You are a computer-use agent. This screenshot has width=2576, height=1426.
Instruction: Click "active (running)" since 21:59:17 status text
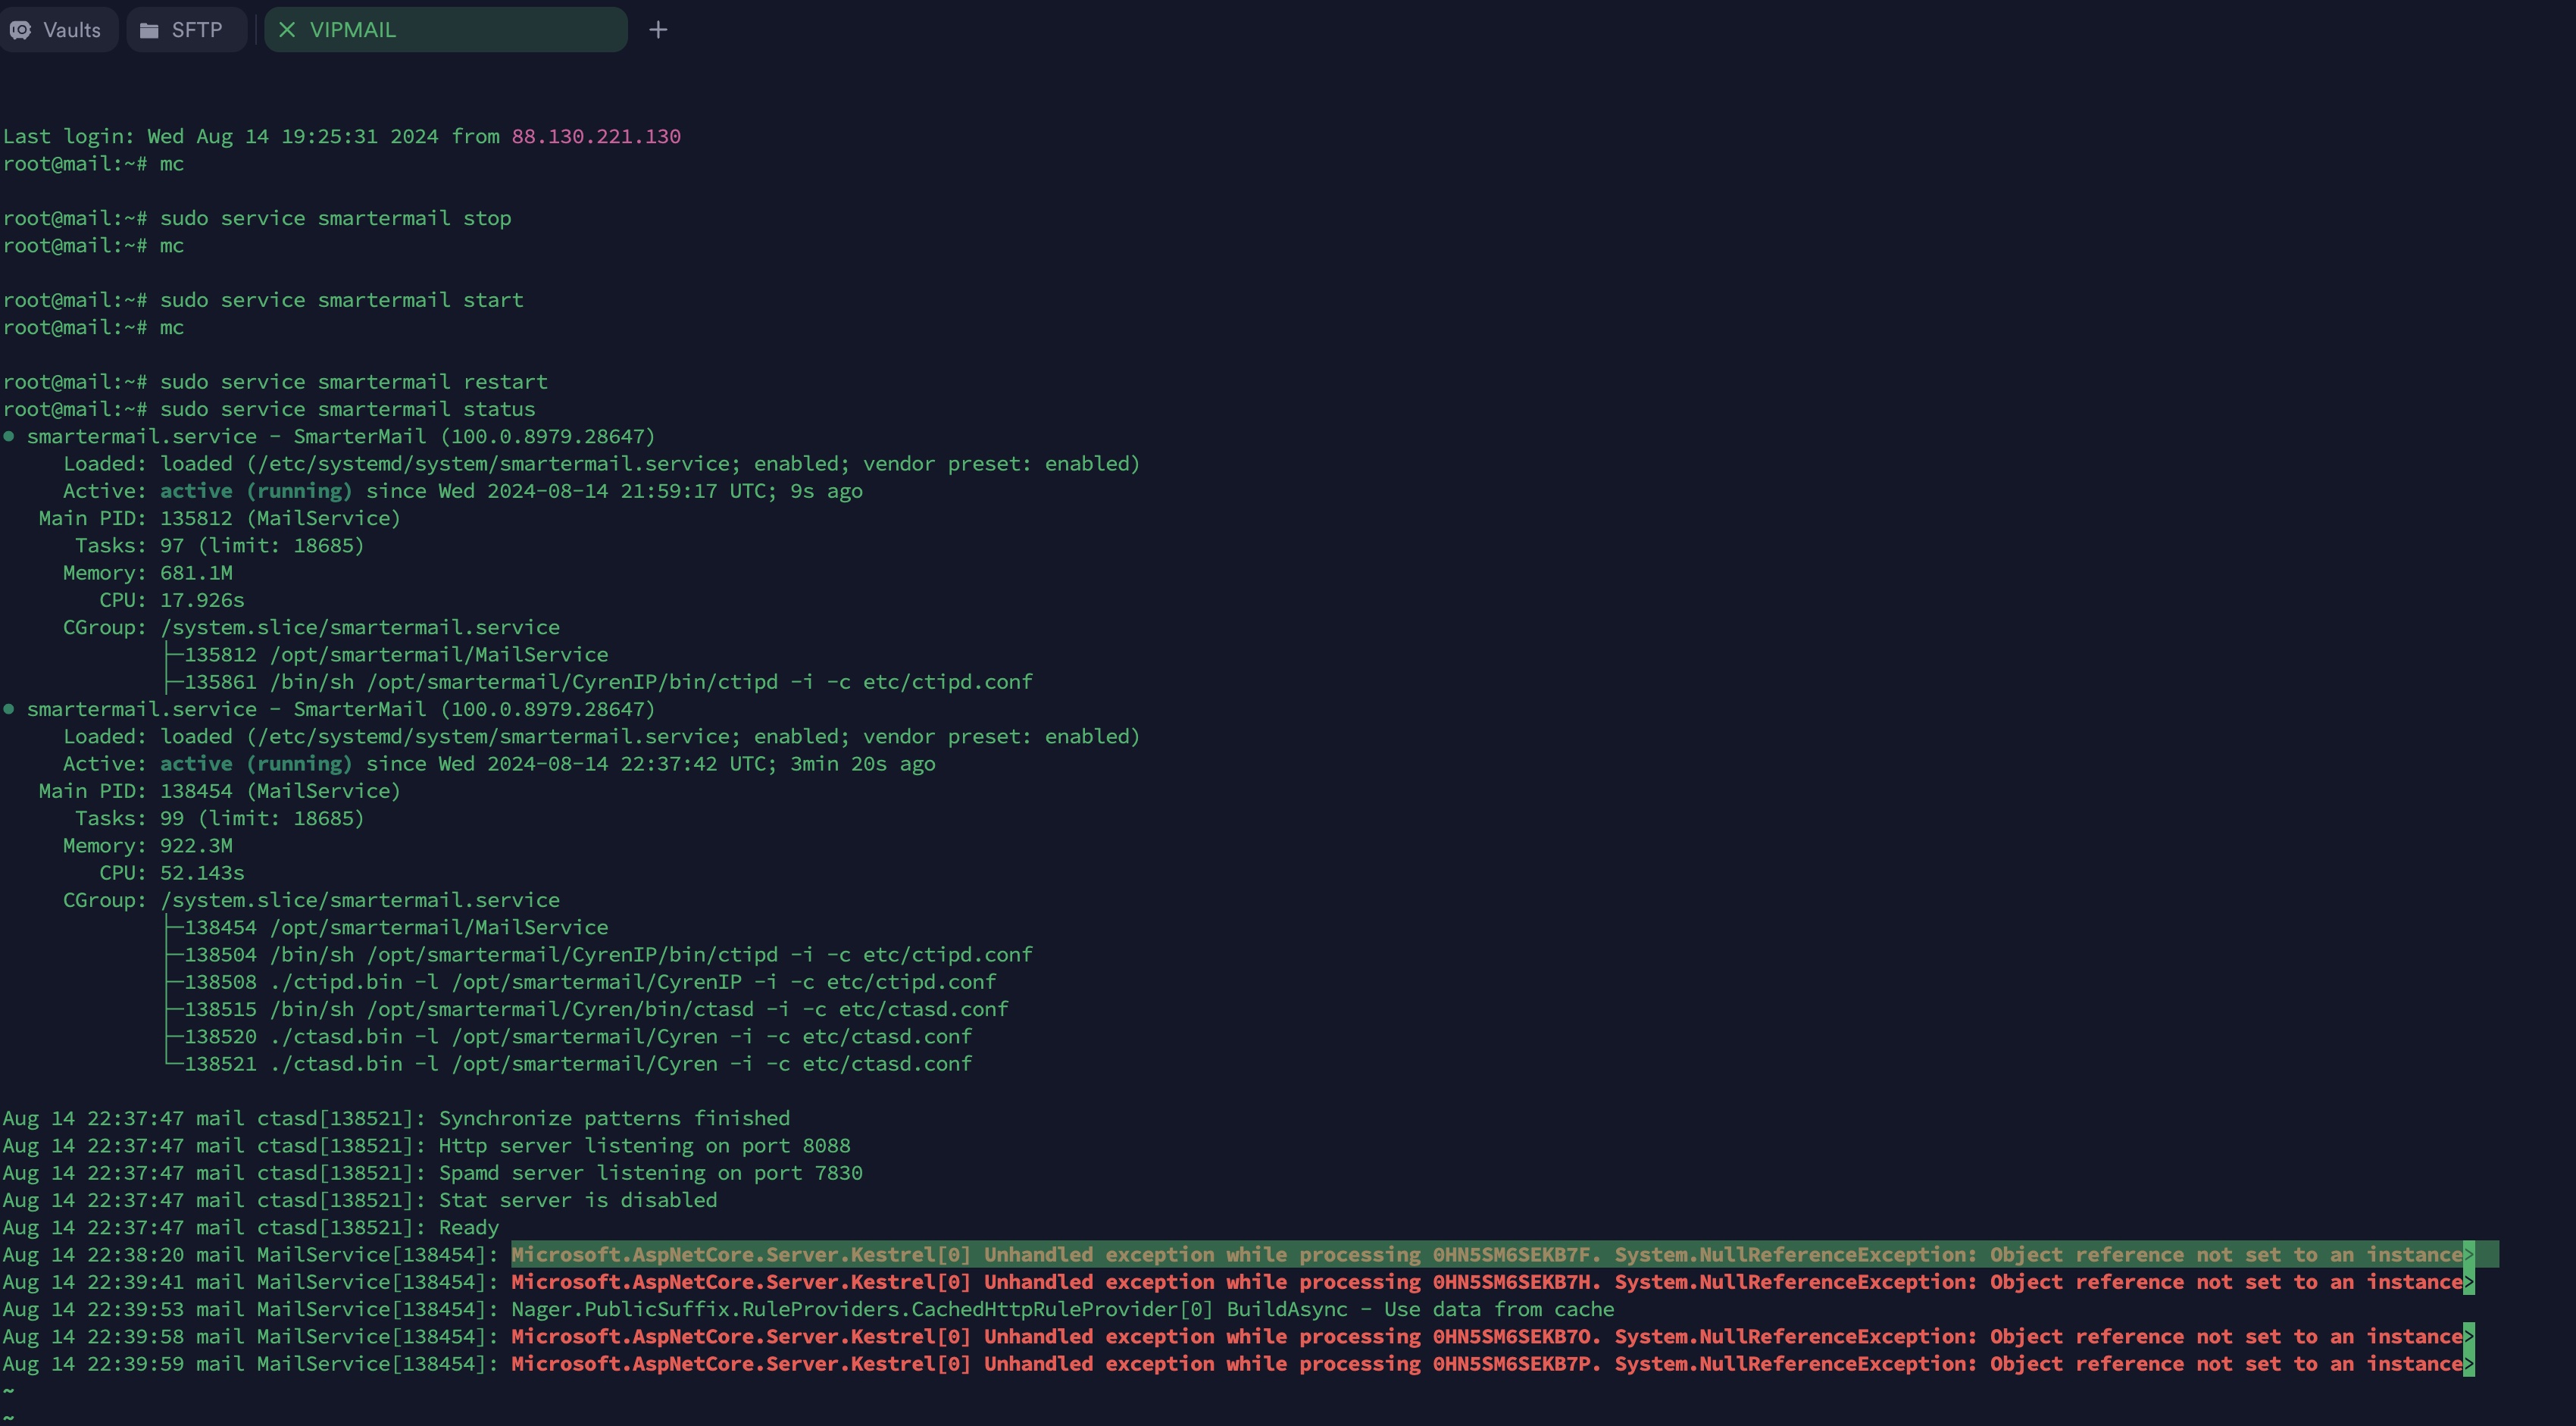tap(256, 491)
